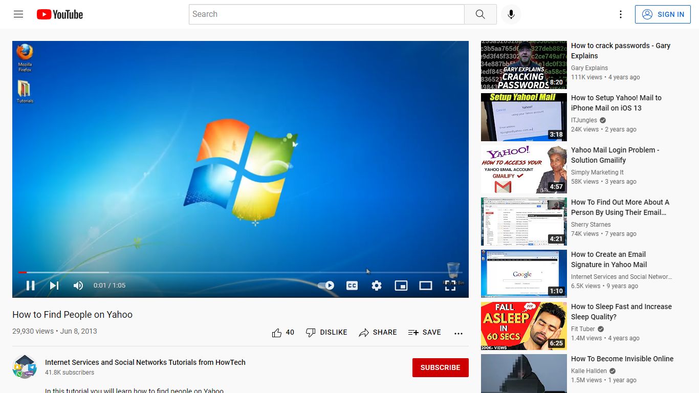699x393 pixels.
Task: Click the search magnifier button
Action: pos(480,14)
